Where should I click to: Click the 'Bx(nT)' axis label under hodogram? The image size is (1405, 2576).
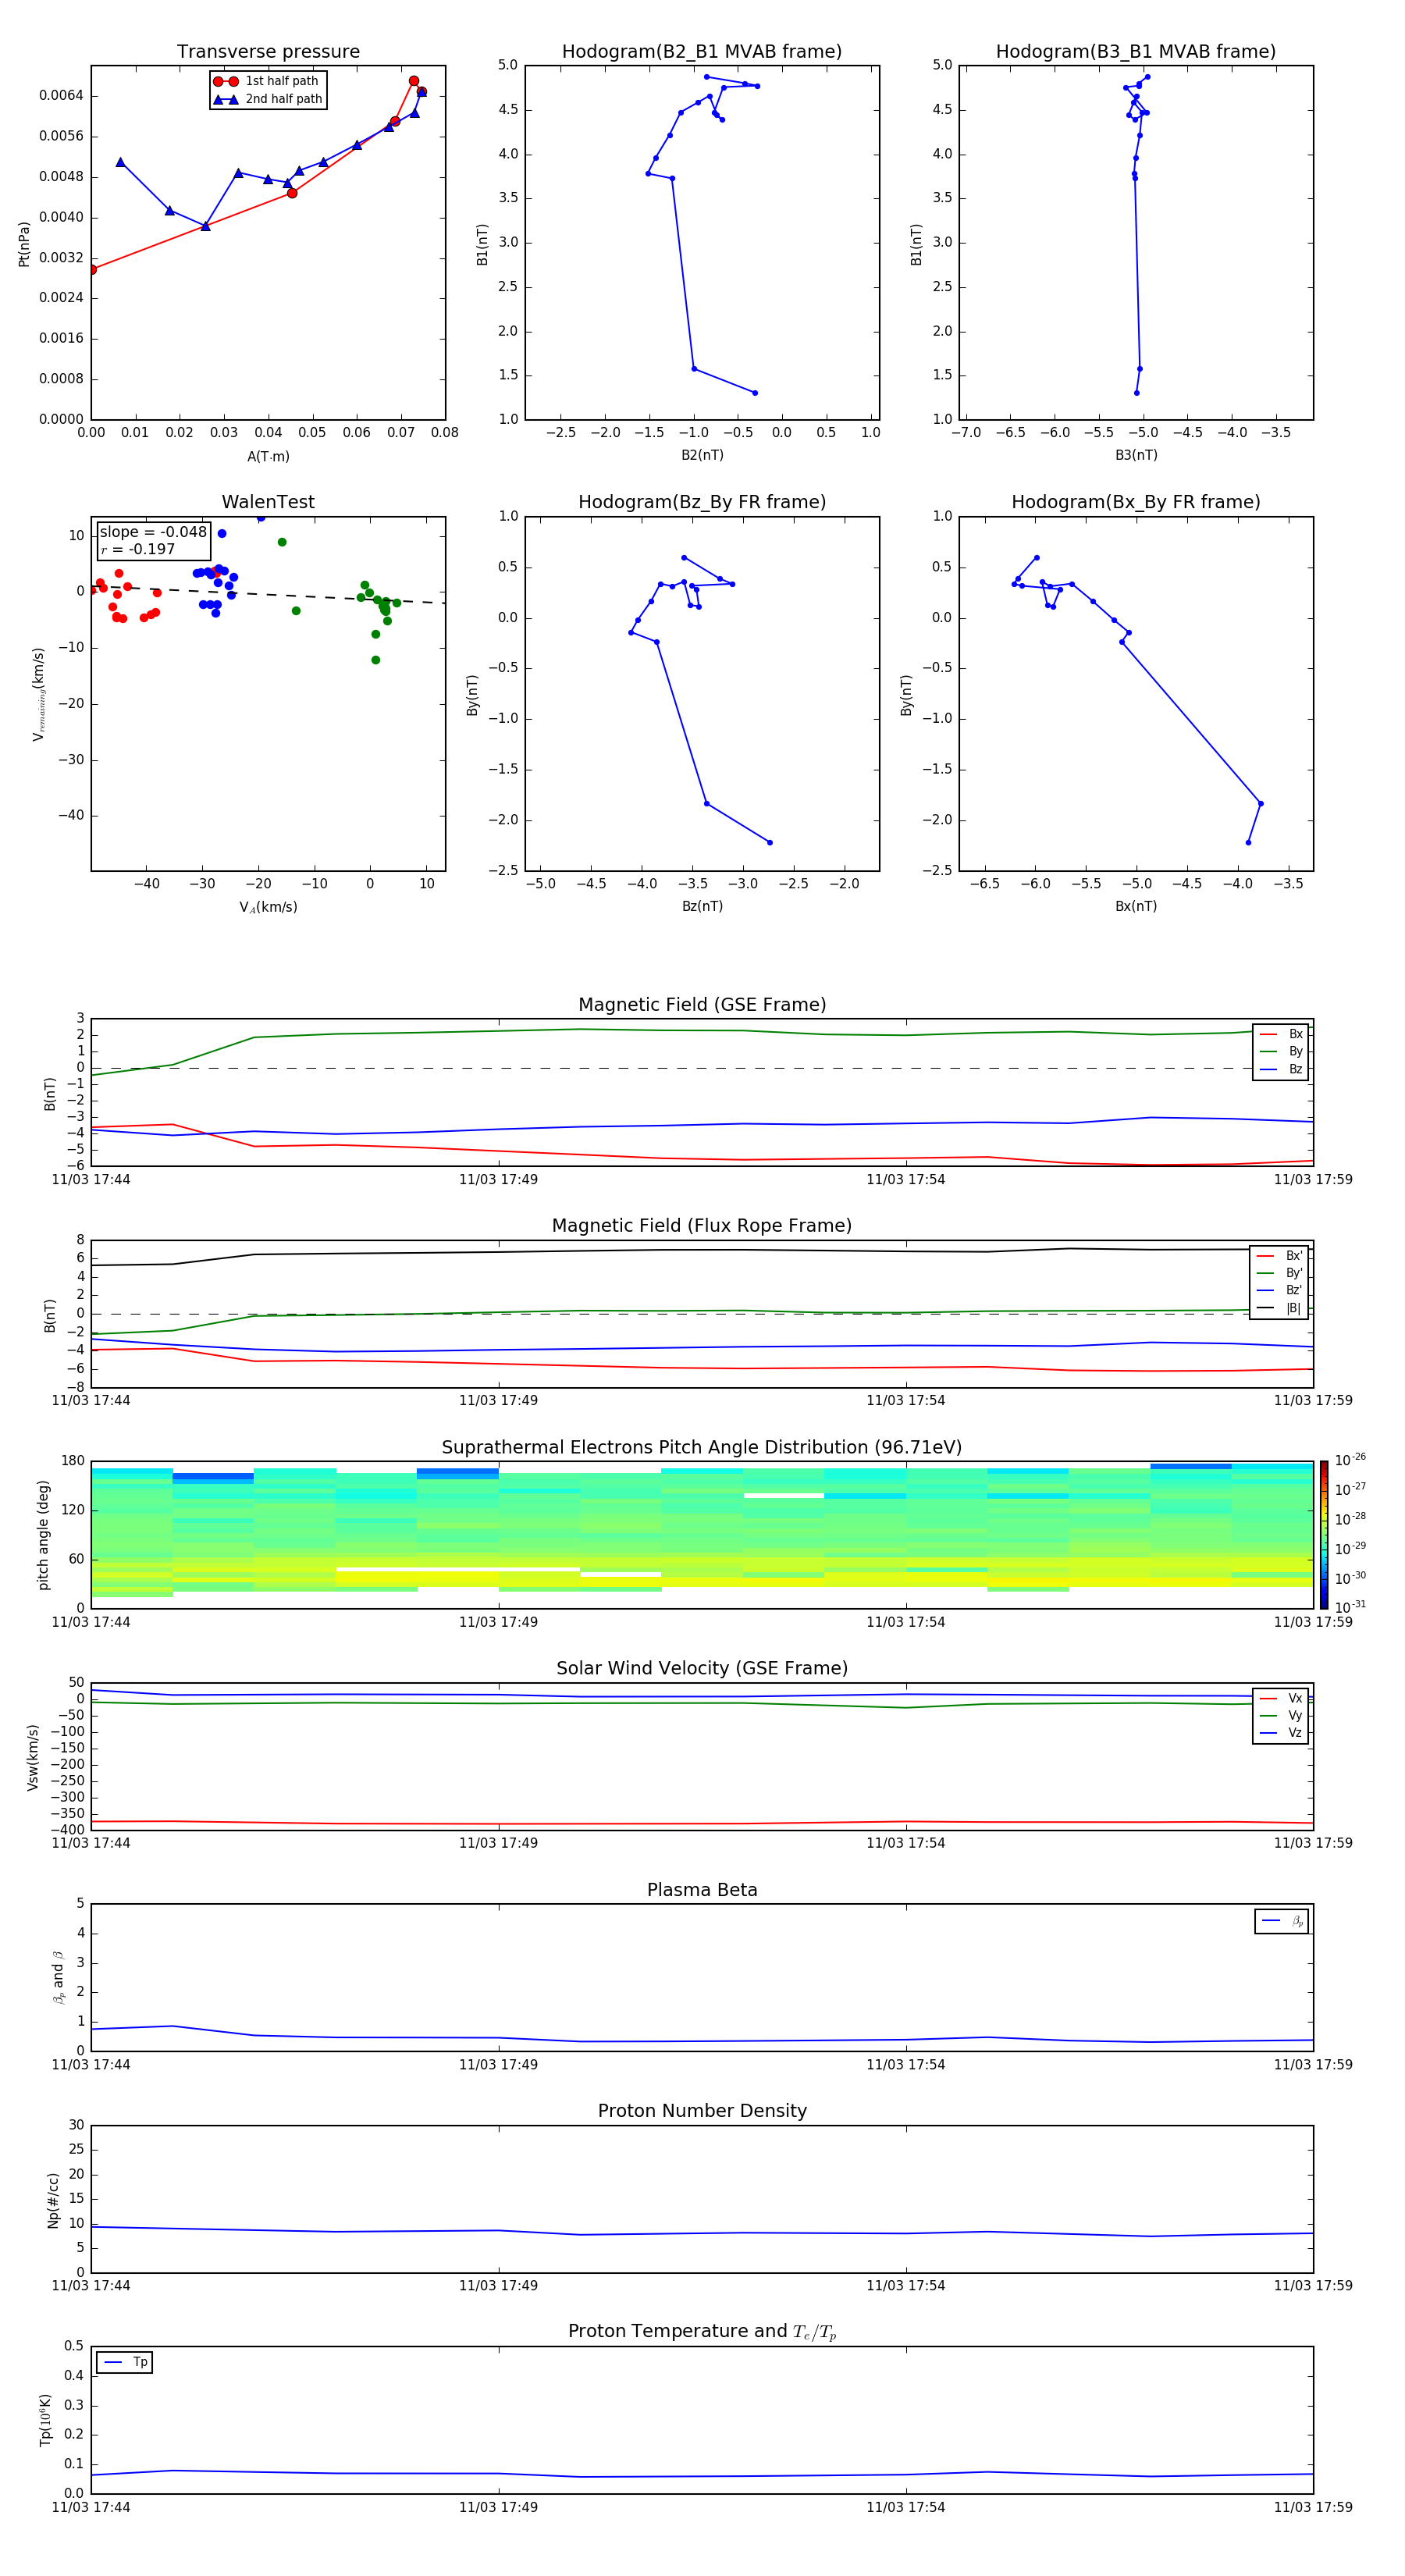point(1136,906)
